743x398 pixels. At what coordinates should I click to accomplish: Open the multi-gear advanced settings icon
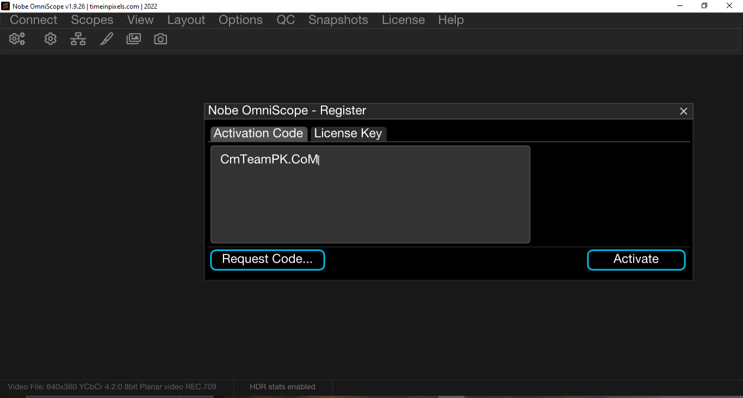tap(17, 39)
